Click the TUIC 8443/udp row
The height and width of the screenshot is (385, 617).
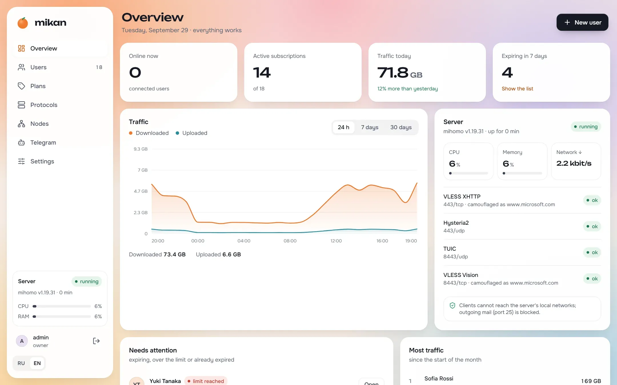(x=522, y=252)
